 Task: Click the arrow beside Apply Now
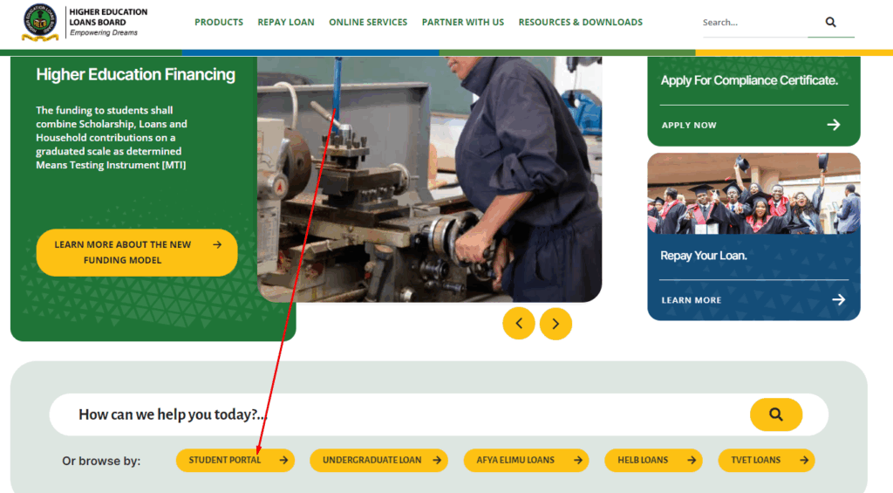coord(834,125)
